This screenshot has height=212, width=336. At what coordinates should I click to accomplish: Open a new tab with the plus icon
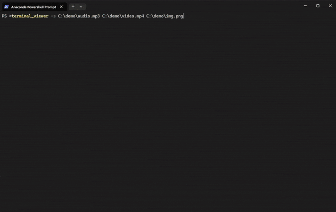(73, 7)
